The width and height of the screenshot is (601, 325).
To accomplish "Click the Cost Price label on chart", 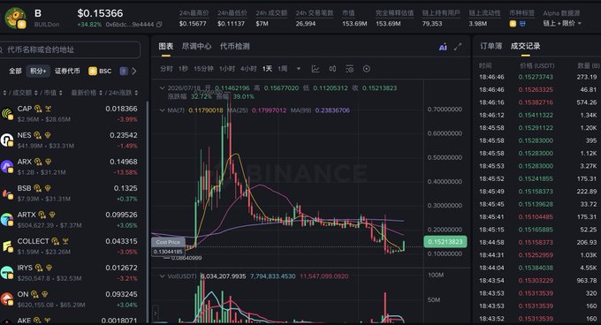I will tap(168, 242).
